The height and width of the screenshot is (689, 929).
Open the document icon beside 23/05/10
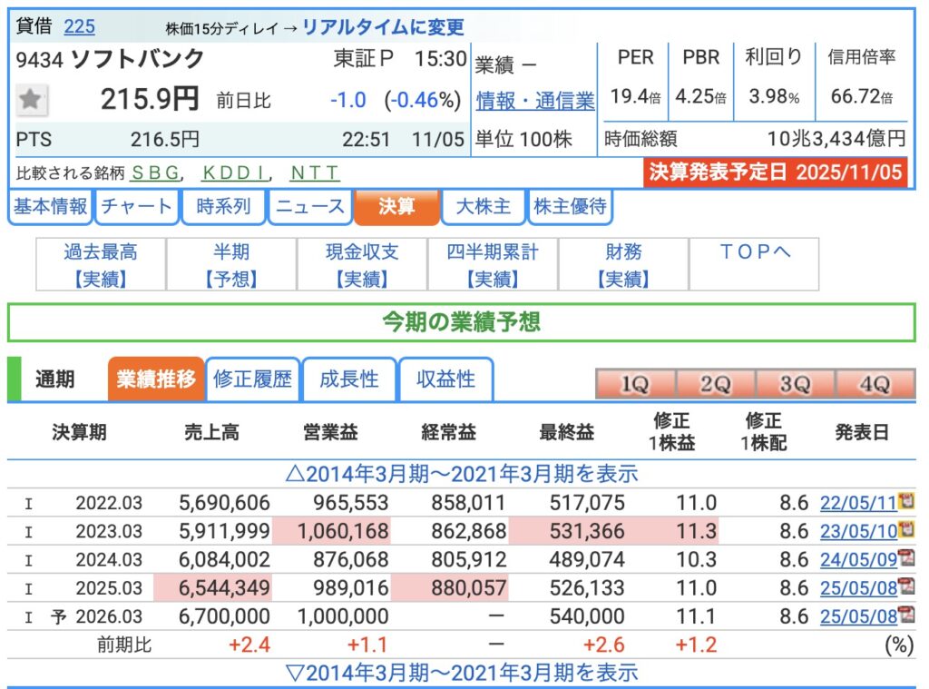pos(905,530)
